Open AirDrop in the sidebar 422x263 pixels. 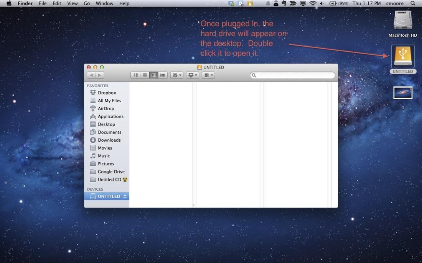(x=105, y=108)
